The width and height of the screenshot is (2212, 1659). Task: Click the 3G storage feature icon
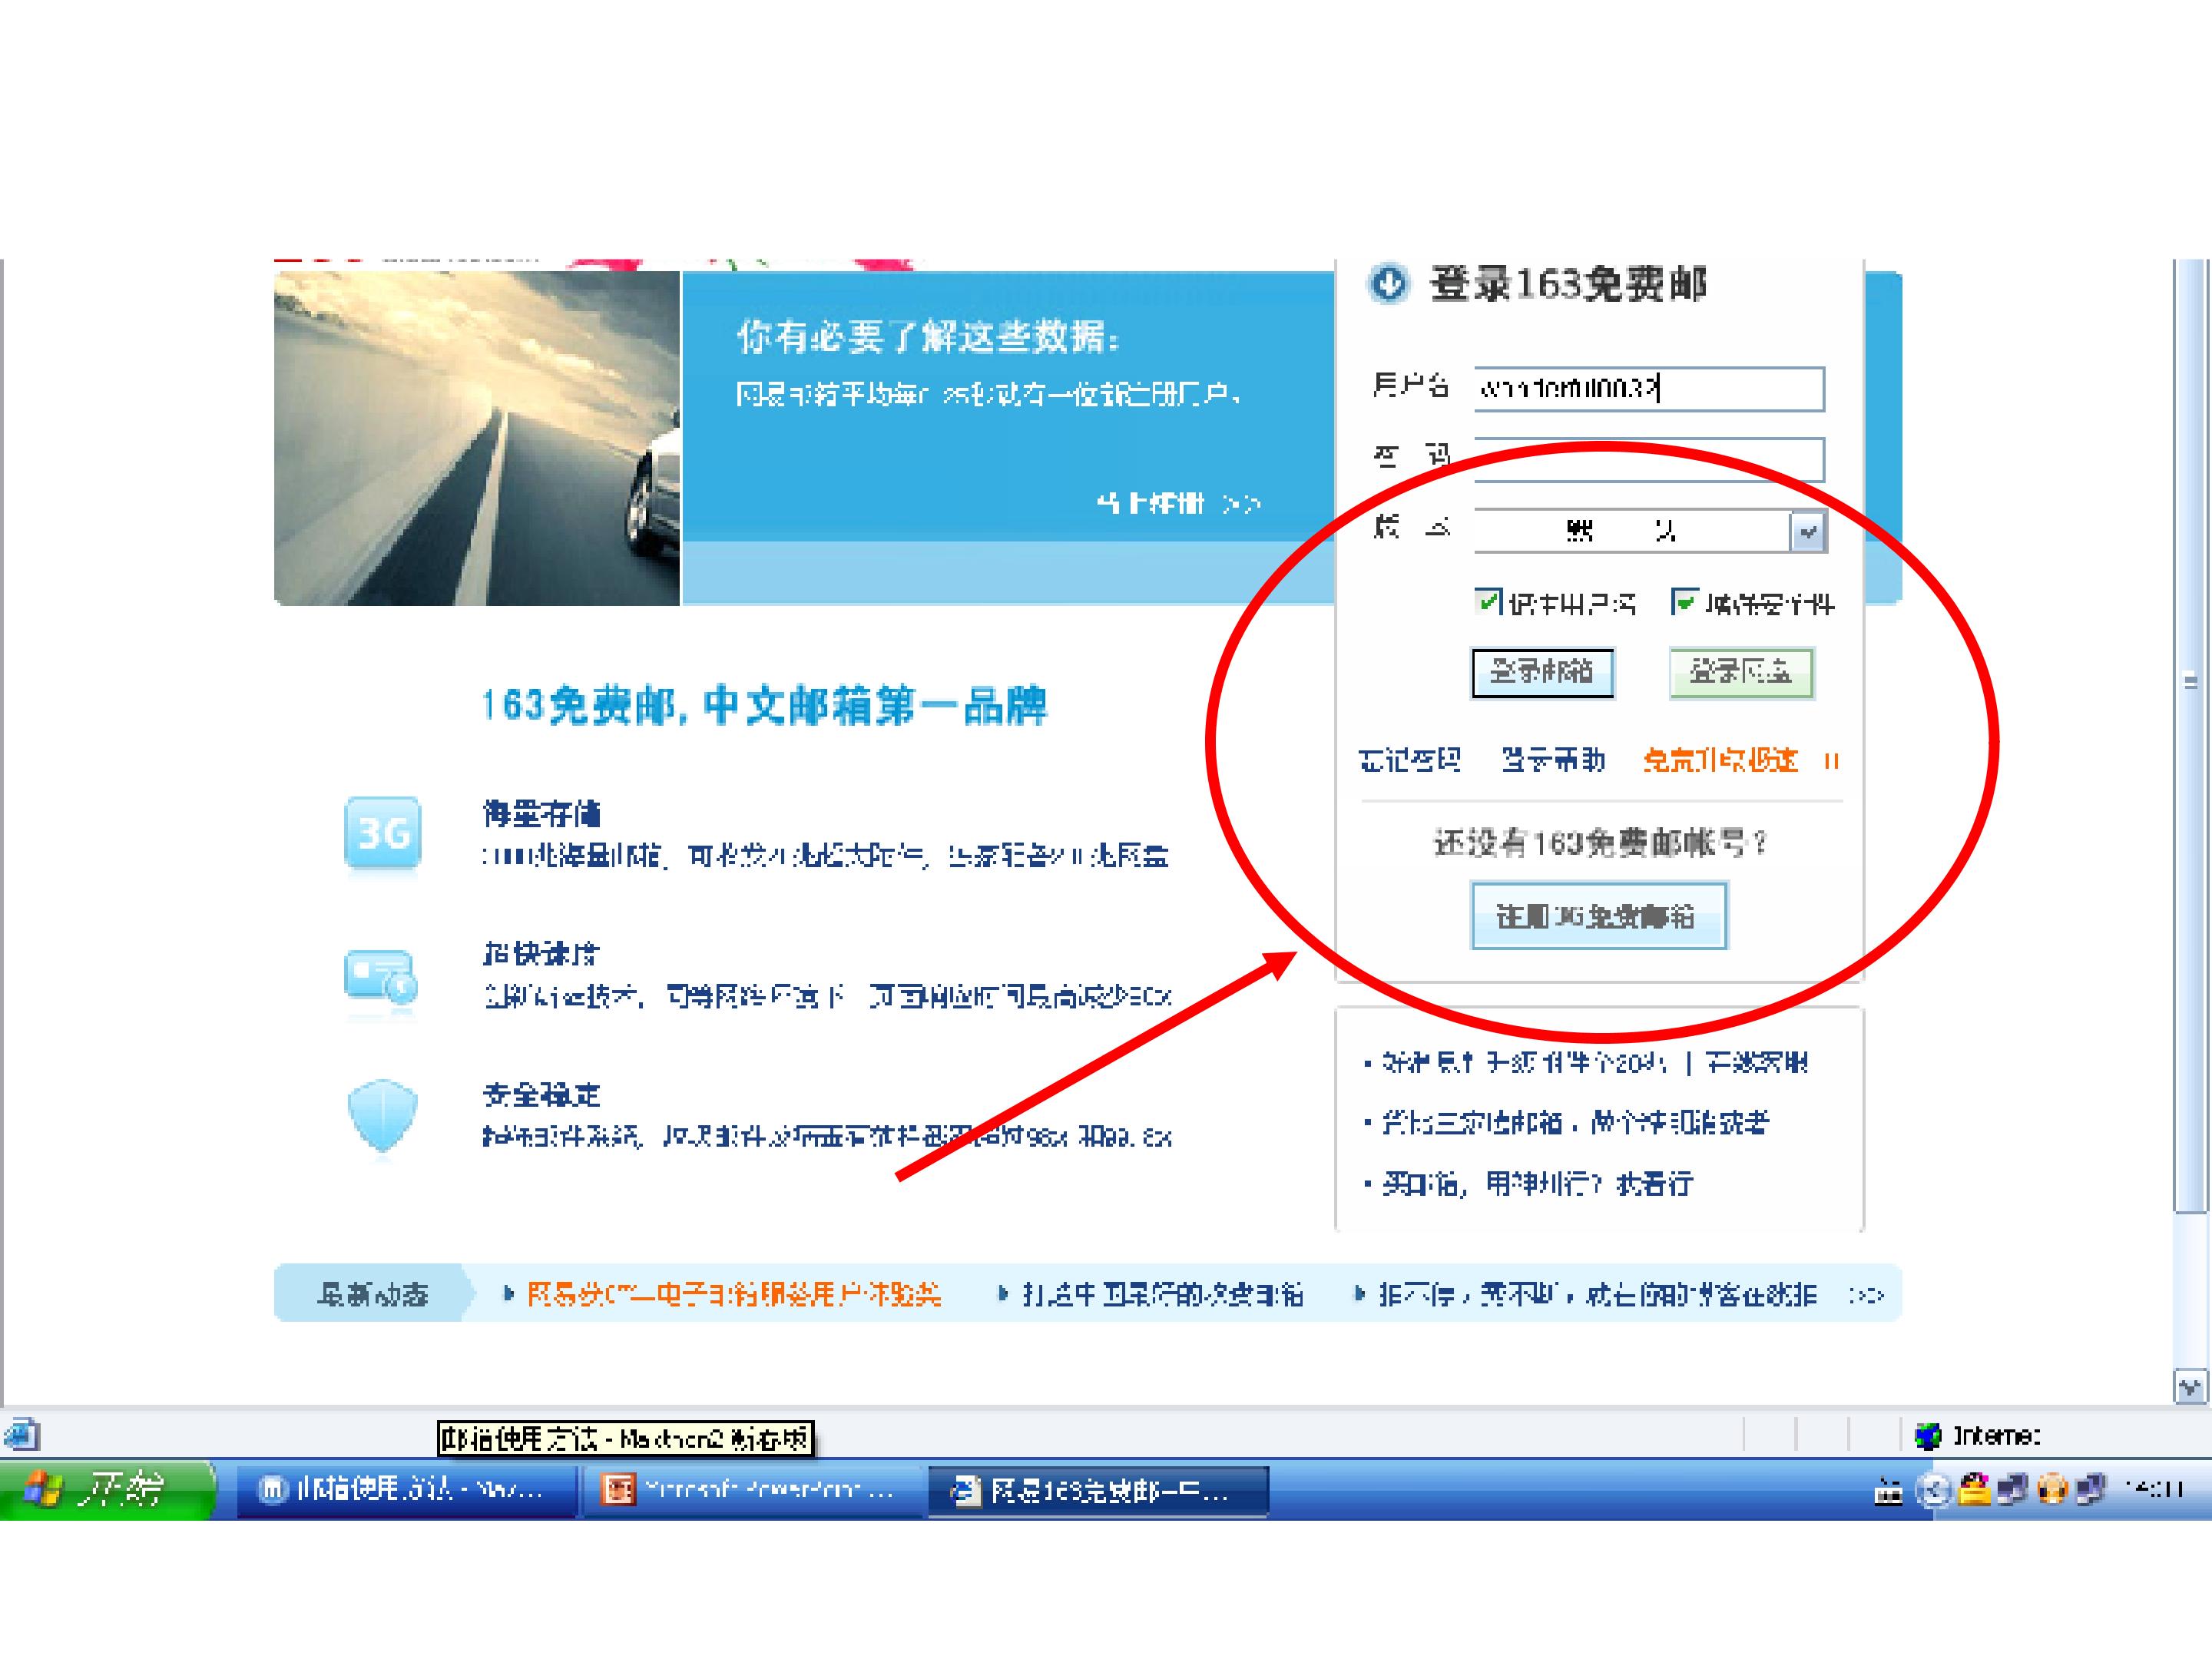(x=382, y=834)
